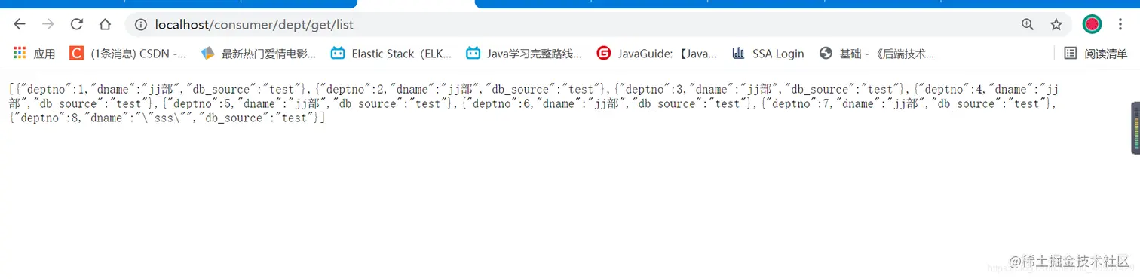The image size is (1140, 279).
Task: Open Elastic Stack (ELK bookmark
Action: (x=391, y=54)
